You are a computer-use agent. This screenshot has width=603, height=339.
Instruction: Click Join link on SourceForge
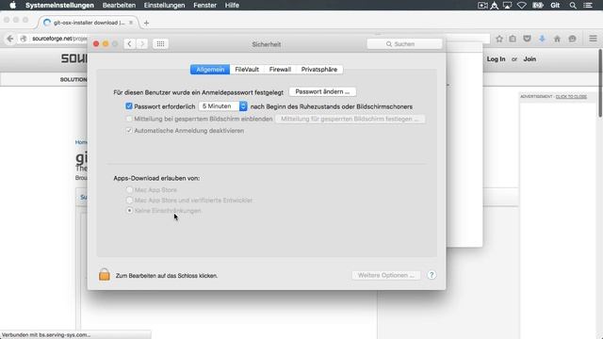[530, 59]
